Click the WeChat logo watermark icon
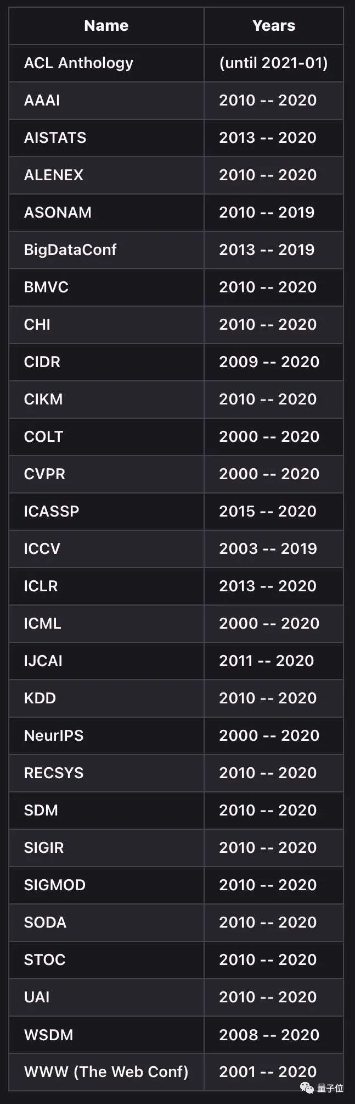Viewport: 355px width, 1104px height. pos(307,1088)
